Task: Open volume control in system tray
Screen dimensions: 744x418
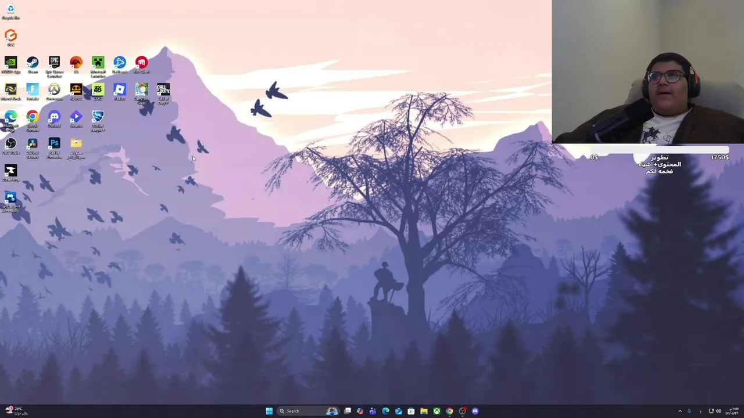Action: (718, 411)
